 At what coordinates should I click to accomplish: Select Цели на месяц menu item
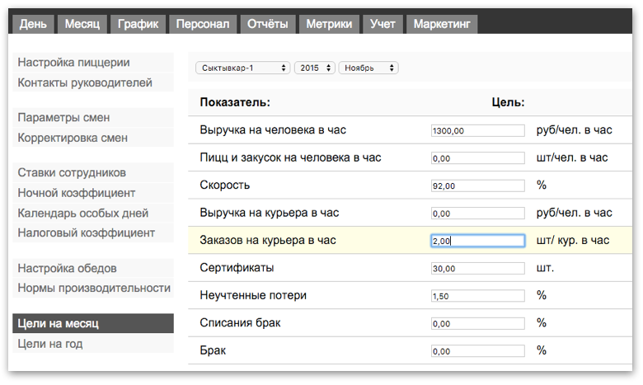tap(93, 323)
